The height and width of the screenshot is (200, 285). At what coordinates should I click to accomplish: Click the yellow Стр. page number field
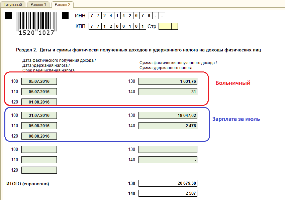[168, 26]
